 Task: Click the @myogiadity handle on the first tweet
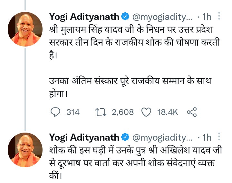pos(162,16)
